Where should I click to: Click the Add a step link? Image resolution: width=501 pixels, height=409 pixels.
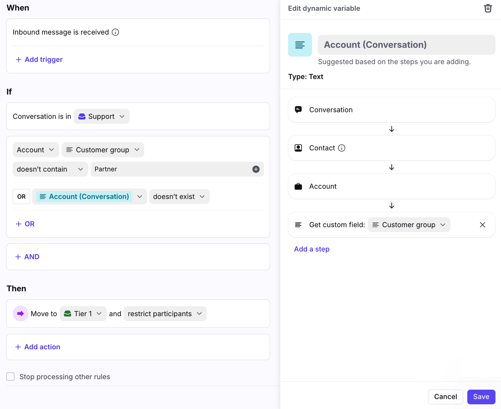pos(311,249)
